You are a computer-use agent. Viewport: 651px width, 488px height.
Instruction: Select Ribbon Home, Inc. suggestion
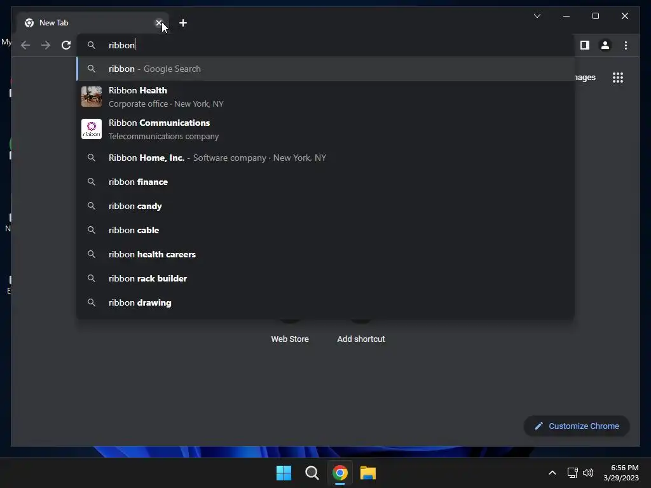pyautogui.click(x=325, y=158)
